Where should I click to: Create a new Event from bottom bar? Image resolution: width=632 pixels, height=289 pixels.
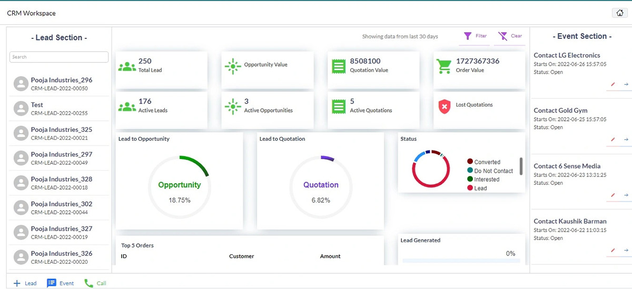60,283
